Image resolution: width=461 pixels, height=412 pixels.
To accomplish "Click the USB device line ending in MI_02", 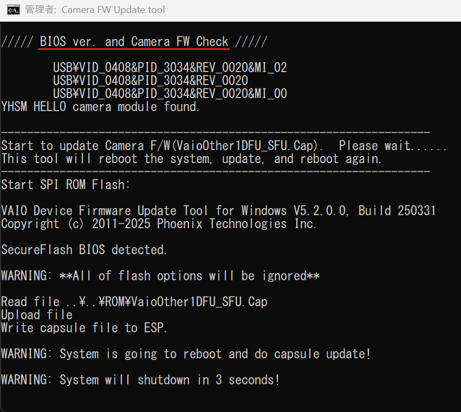I will pyautogui.click(x=170, y=68).
